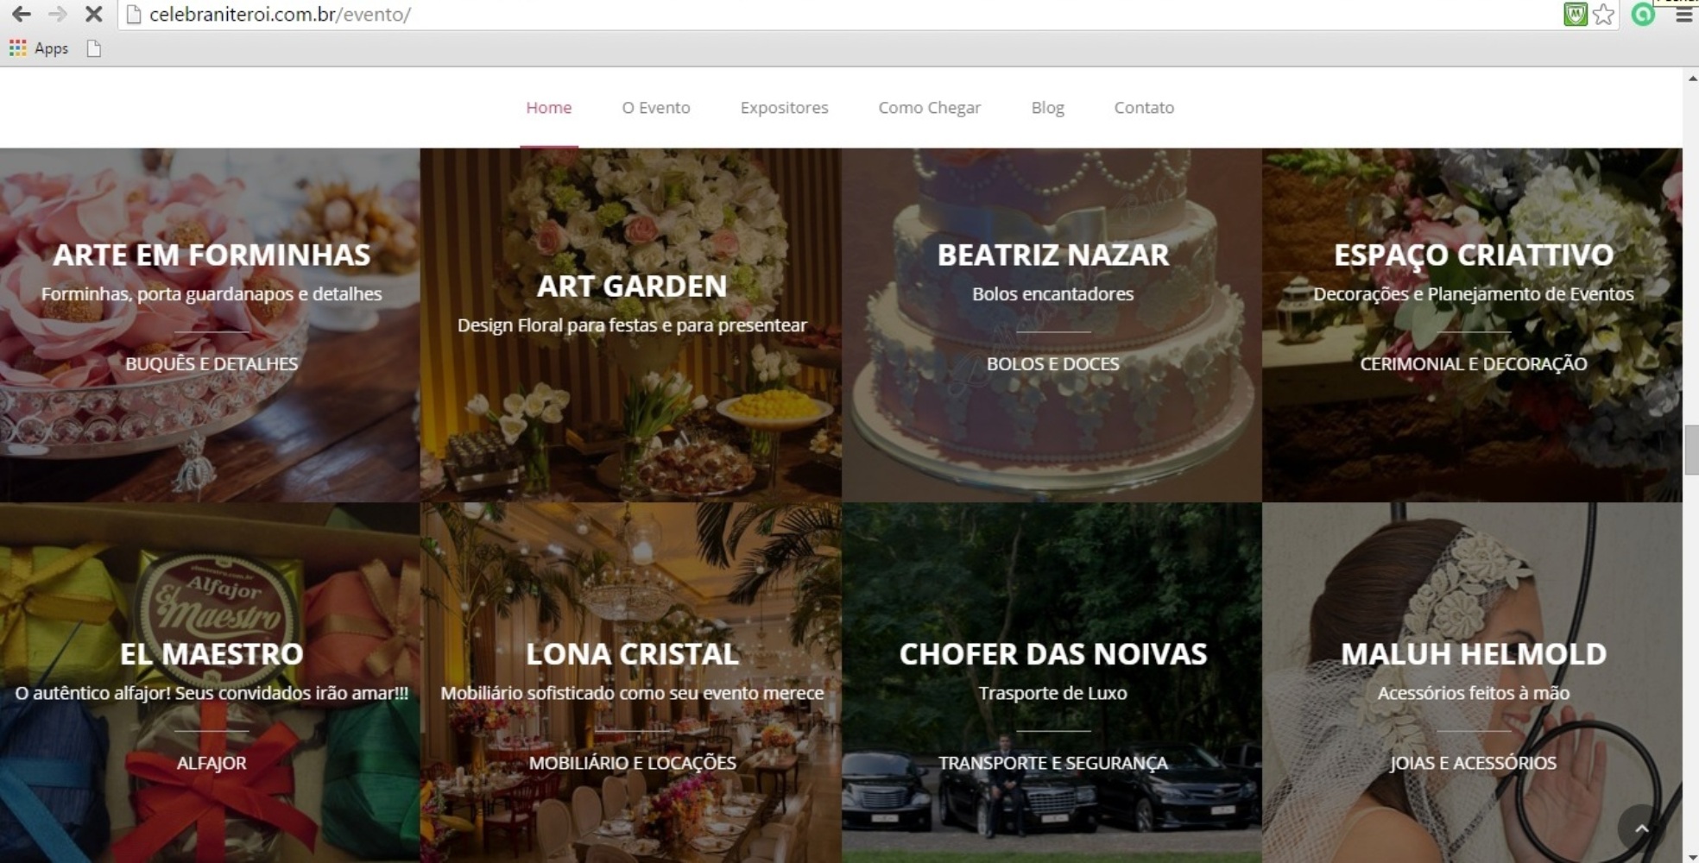Bookmark this page with the star icon
Image resolution: width=1699 pixels, height=863 pixels.
coord(1603,15)
